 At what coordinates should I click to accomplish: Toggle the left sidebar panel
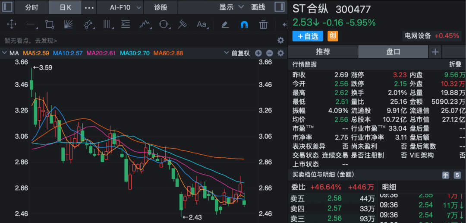[x=8, y=7]
